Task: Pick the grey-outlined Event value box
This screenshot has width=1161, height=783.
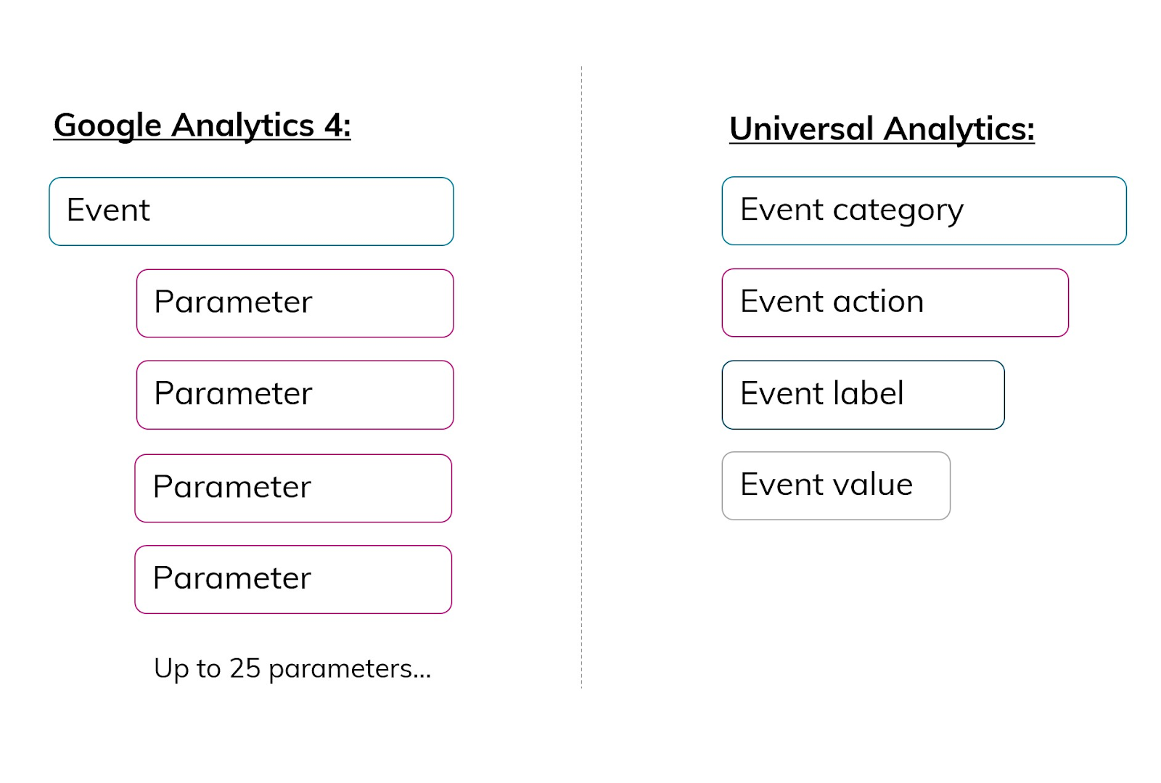Action: pyautogui.click(x=836, y=485)
